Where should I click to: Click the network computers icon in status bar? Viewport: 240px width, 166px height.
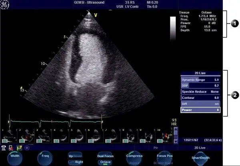coord(11,147)
